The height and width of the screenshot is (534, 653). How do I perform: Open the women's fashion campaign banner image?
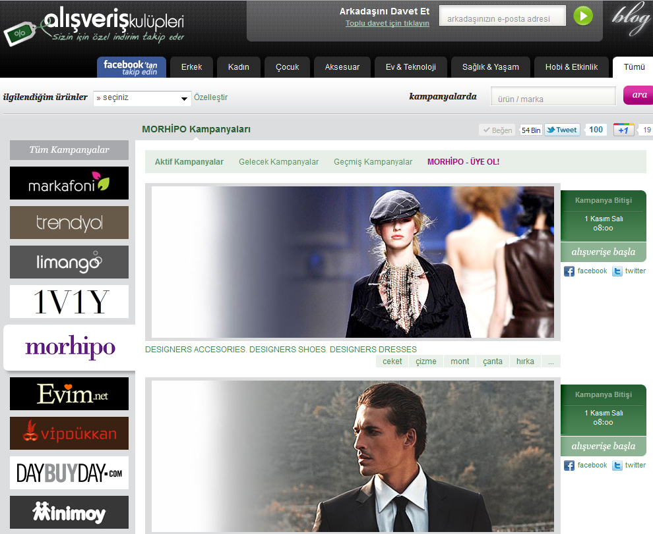(x=353, y=262)
